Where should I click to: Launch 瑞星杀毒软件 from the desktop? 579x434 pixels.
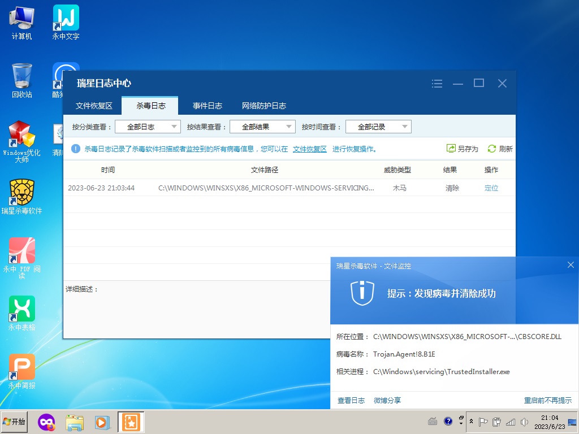point(22,197)
